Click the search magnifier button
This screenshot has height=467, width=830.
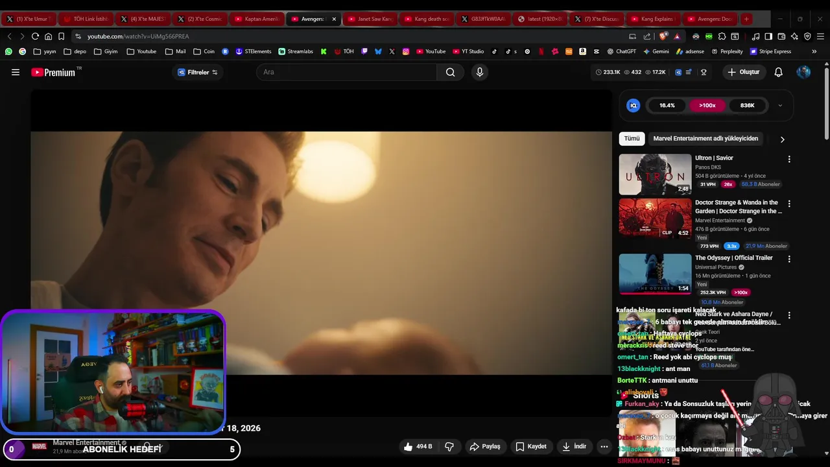(450, 72)
